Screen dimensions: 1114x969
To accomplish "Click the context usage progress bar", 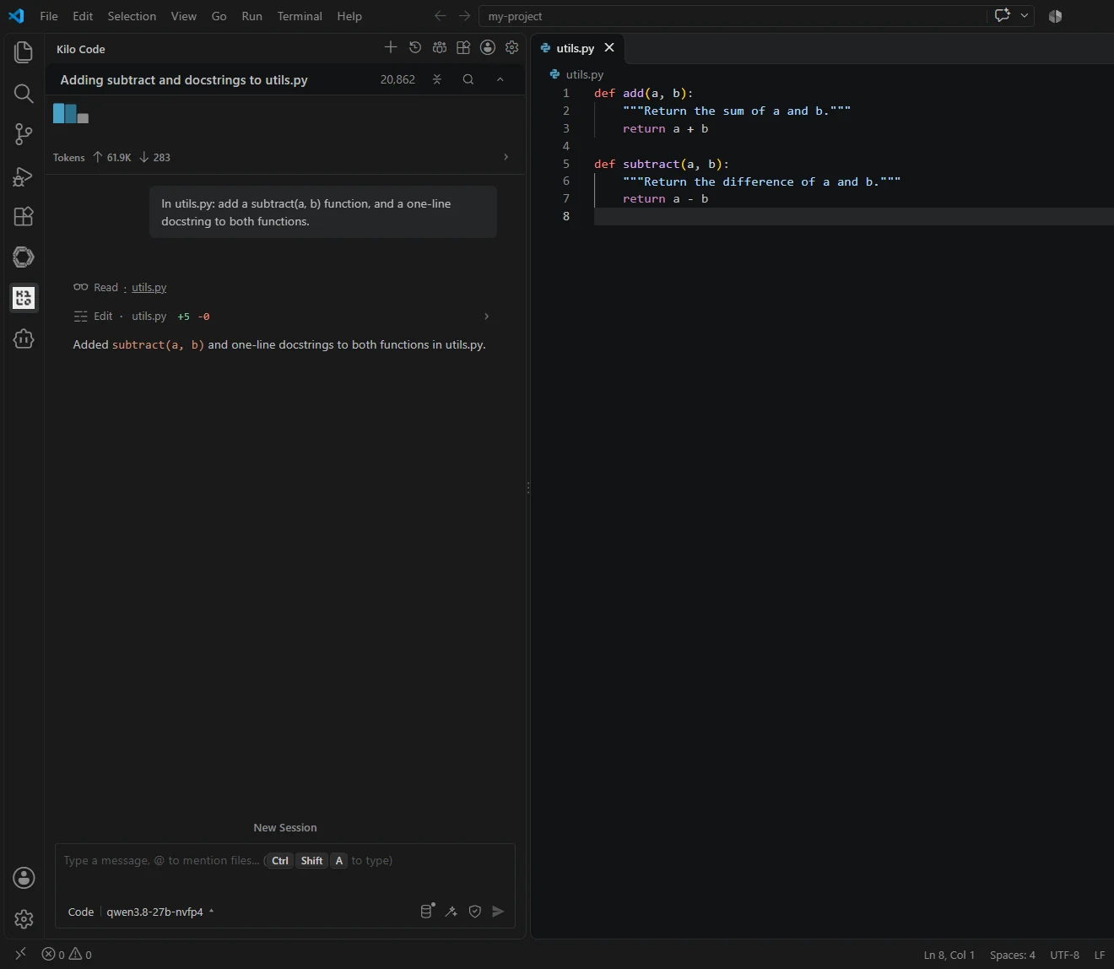I will pos(71,113).
